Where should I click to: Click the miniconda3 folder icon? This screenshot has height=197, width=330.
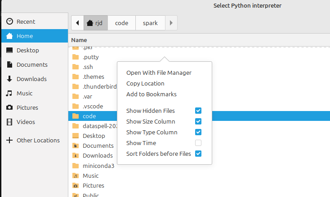(x=76, y=166)
